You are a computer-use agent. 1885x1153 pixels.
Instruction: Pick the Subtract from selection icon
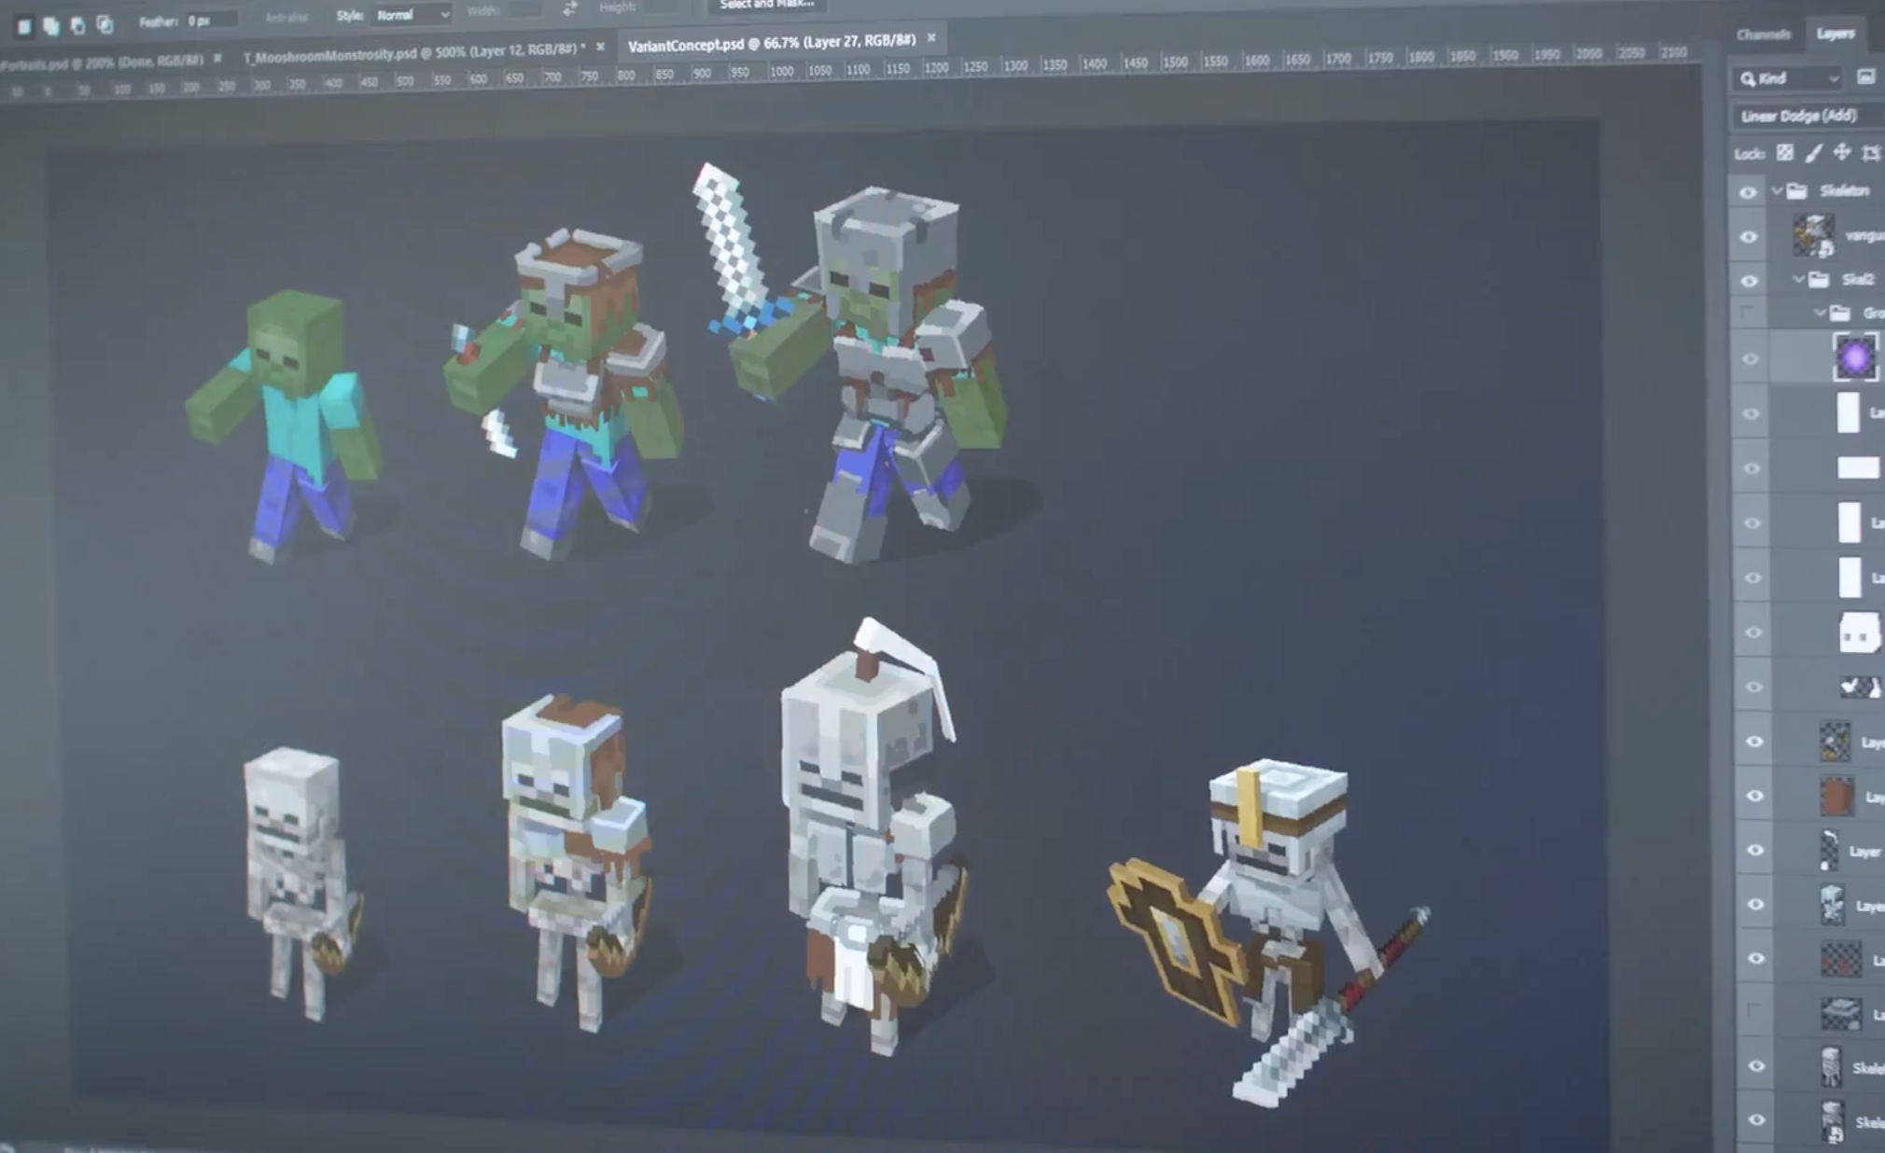point(77,25)
